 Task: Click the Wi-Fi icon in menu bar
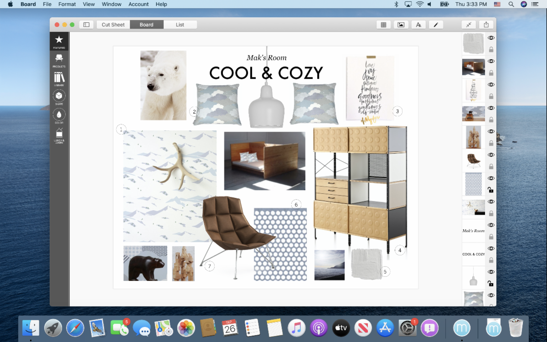coord(420,4)
